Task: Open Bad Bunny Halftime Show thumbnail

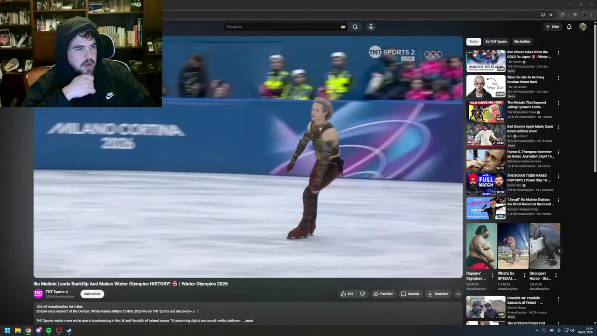Action: [486, 135]
